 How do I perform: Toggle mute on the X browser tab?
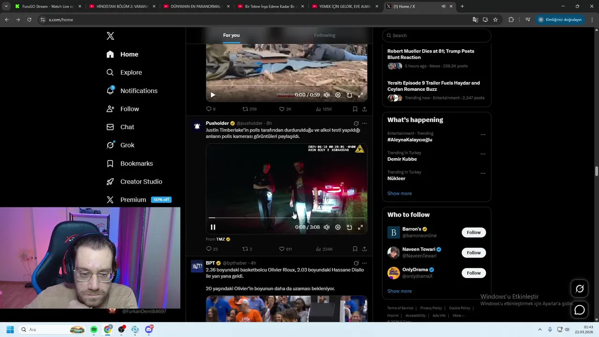click(443, 7)
